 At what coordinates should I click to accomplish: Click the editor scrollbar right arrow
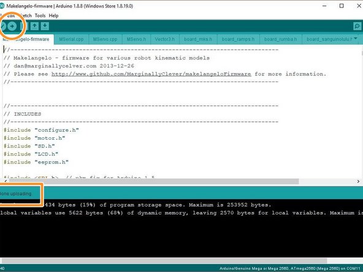tap(358, 181)
